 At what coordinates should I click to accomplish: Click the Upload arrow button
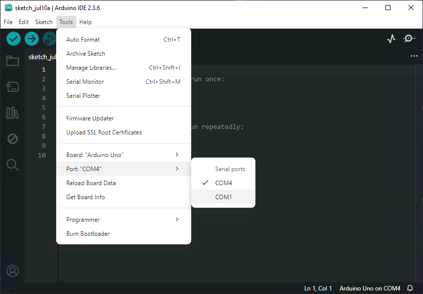coord(32,39)
